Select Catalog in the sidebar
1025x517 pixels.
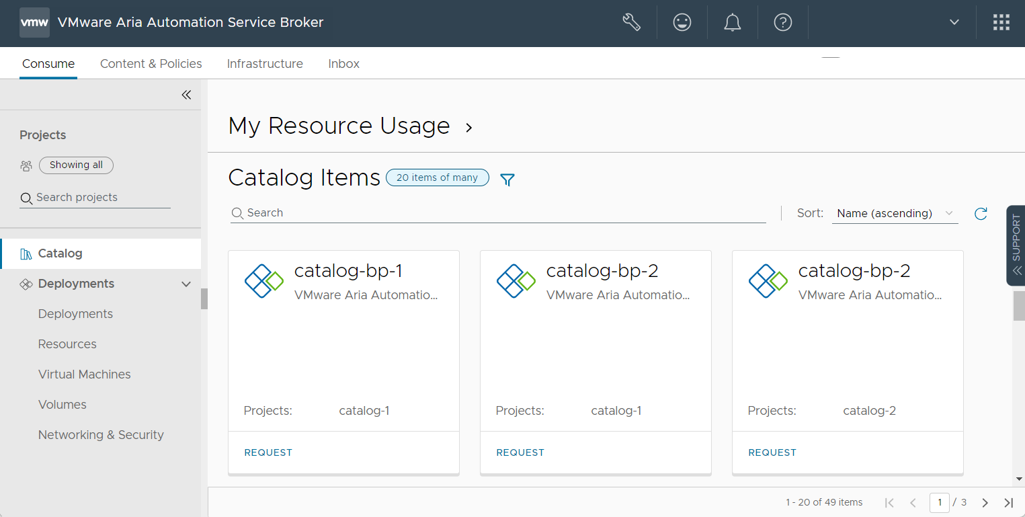click(101, 253)
